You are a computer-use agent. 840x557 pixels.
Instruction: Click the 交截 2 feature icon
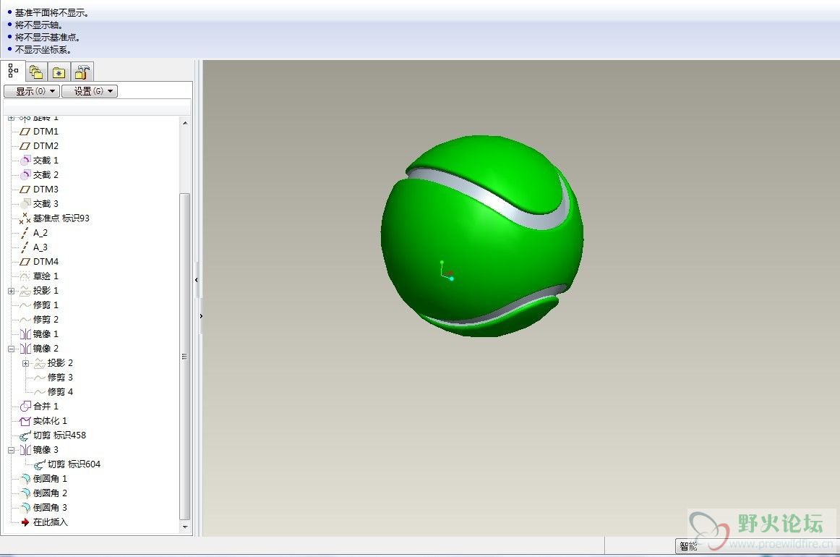pos(25,175)
